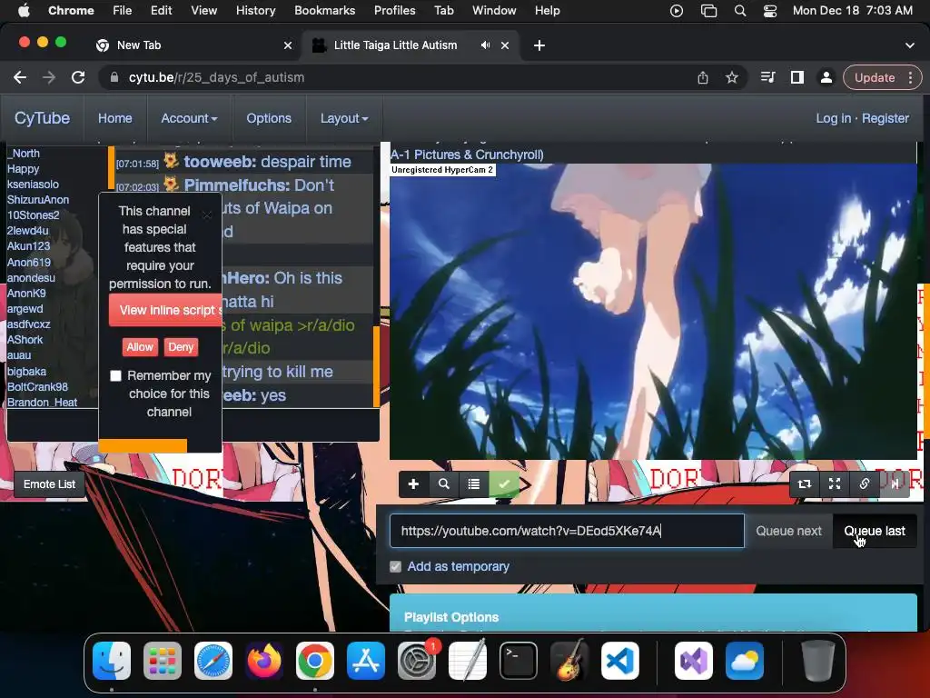Click the Register link
Viewport: 930px width, 698px height.
[885, 118]
